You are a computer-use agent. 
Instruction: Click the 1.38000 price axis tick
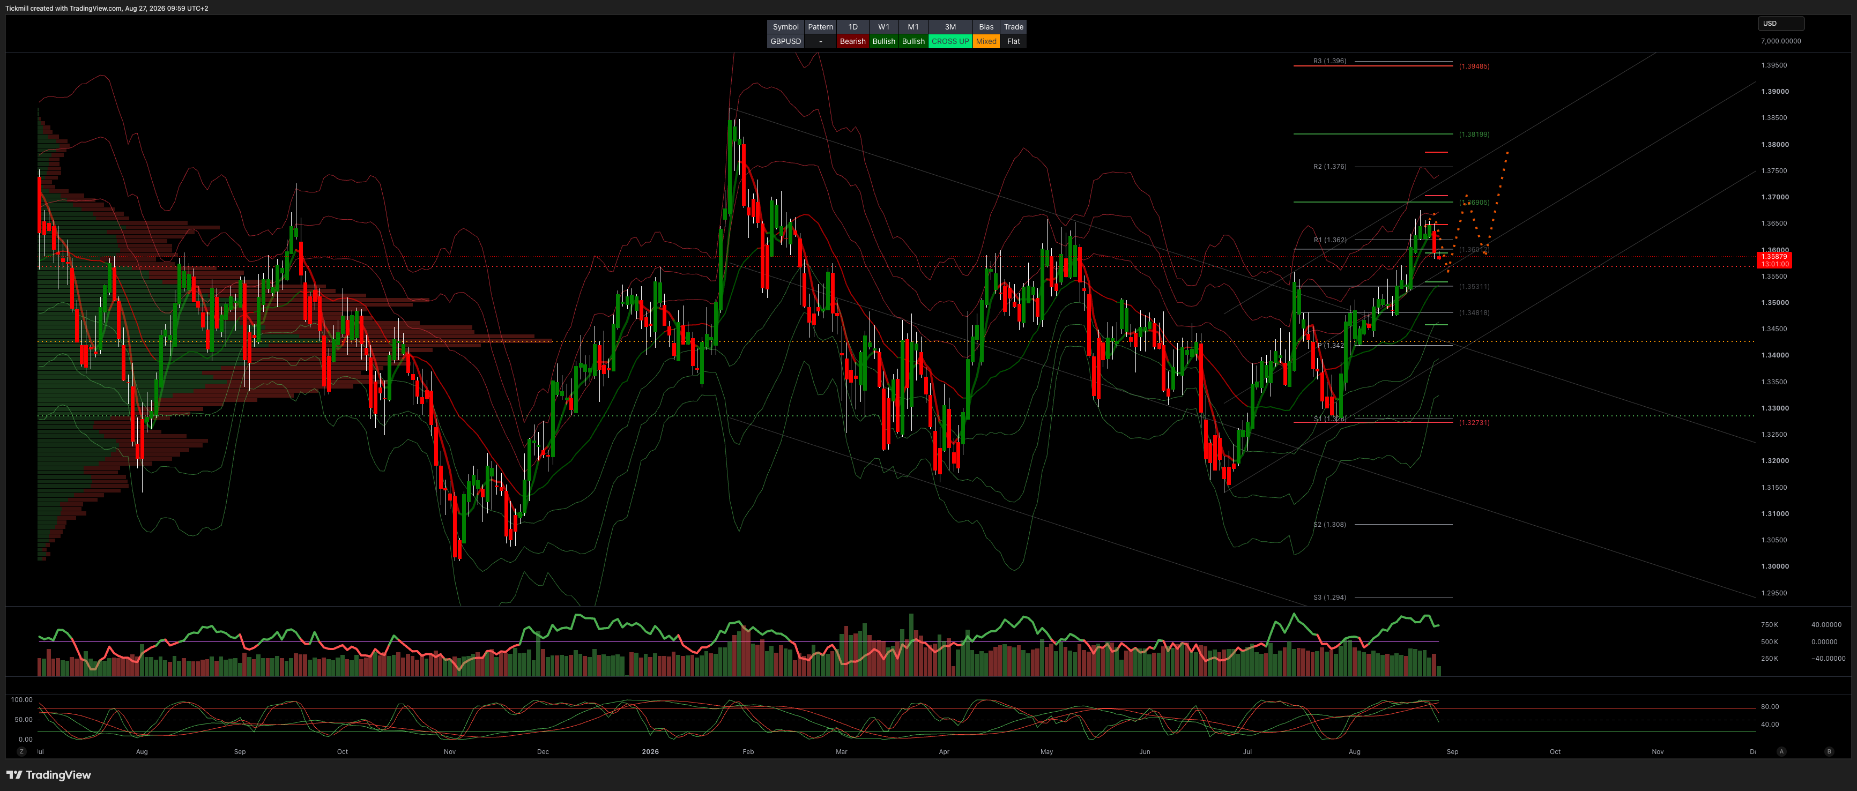(x=1775, y=144)
